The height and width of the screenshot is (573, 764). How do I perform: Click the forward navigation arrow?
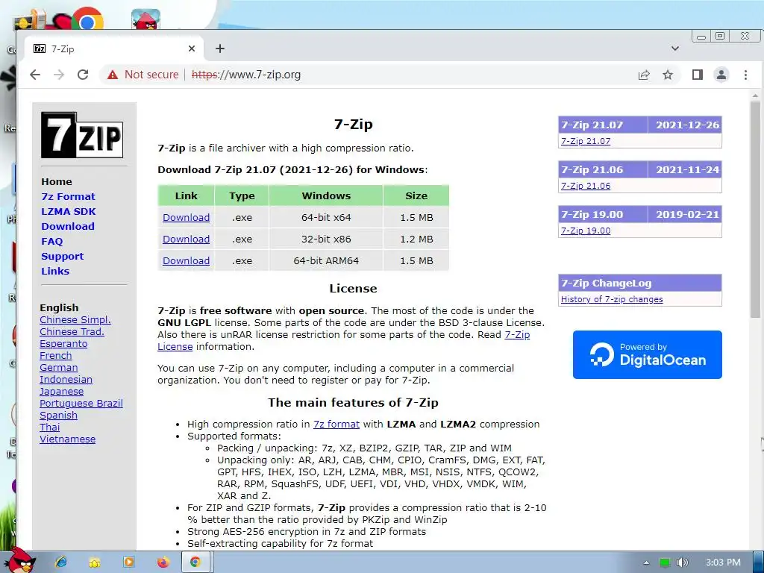(x=59, y=75)
